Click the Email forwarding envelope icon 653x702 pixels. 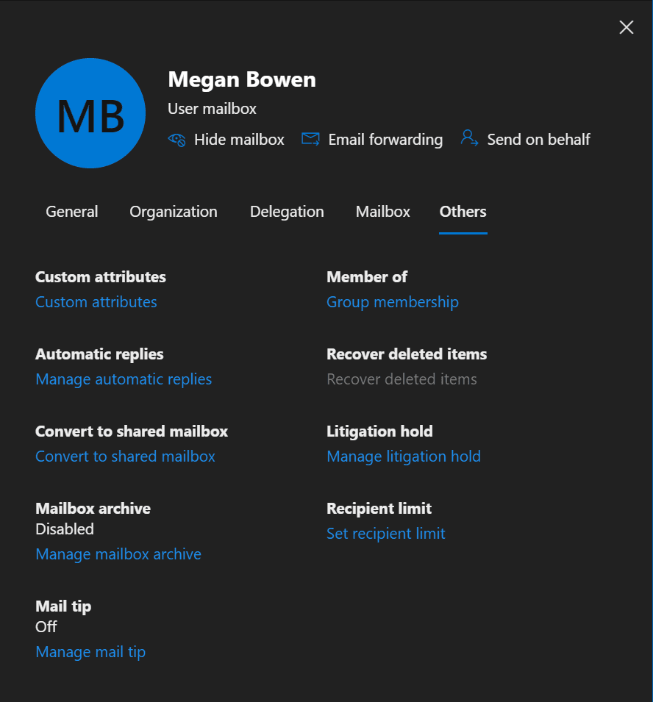pyautogui.click(x=310, y=139)
